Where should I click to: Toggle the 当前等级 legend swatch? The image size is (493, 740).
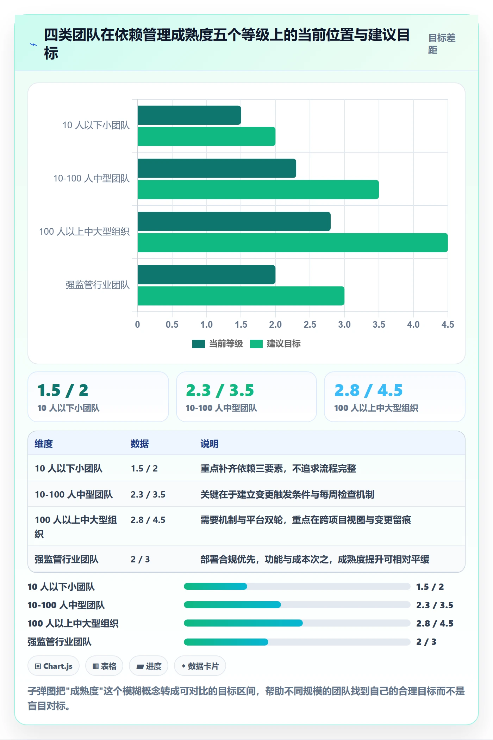tap(198, 344)
